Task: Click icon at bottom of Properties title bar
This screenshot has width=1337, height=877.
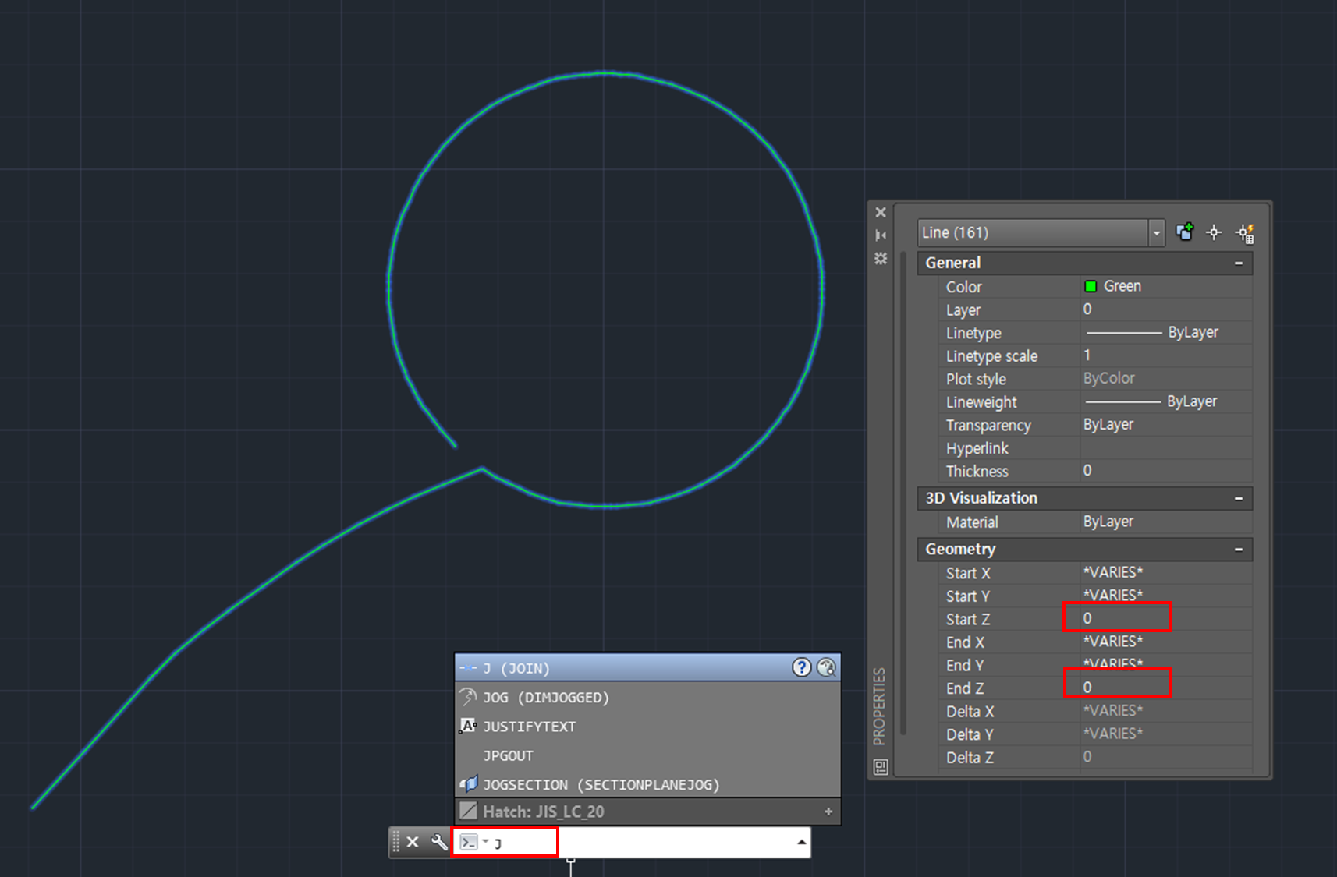Action: (881, 767)
